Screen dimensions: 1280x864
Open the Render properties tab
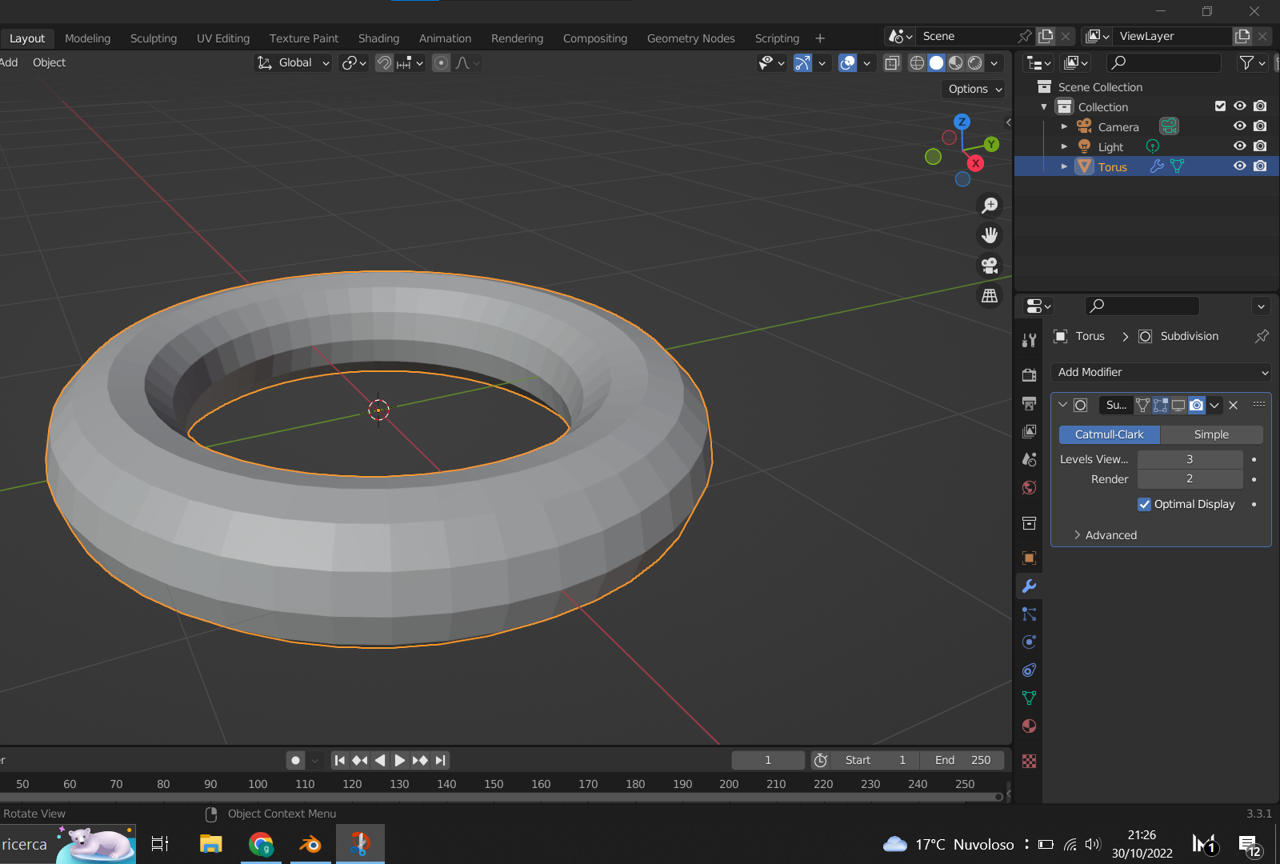[1029, 375]
